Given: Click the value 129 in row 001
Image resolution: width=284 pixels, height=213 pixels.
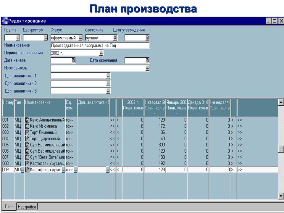Looking at the screenshot, I should pos(162,120).
